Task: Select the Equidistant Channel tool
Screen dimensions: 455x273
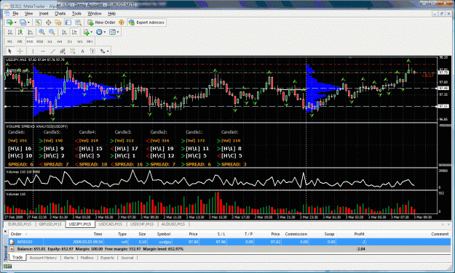Action: 63,52
